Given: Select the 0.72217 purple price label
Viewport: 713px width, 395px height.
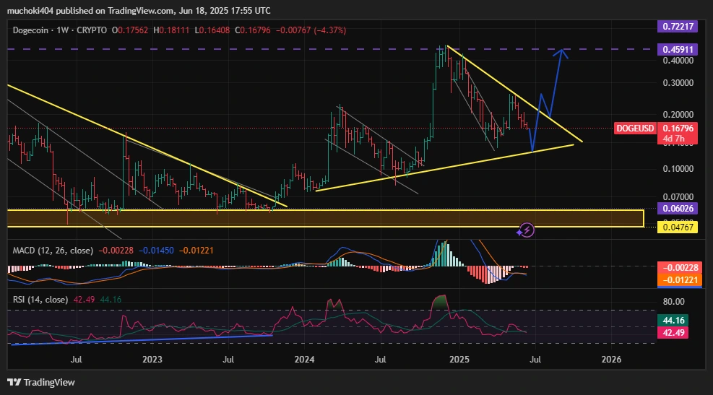Looking at the screenshot, I should click(x=678, y=27).
